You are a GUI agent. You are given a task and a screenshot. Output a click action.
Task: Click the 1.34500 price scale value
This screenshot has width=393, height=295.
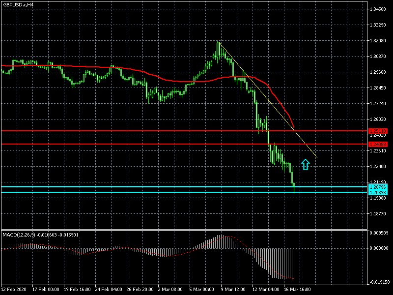click(378, 9)
